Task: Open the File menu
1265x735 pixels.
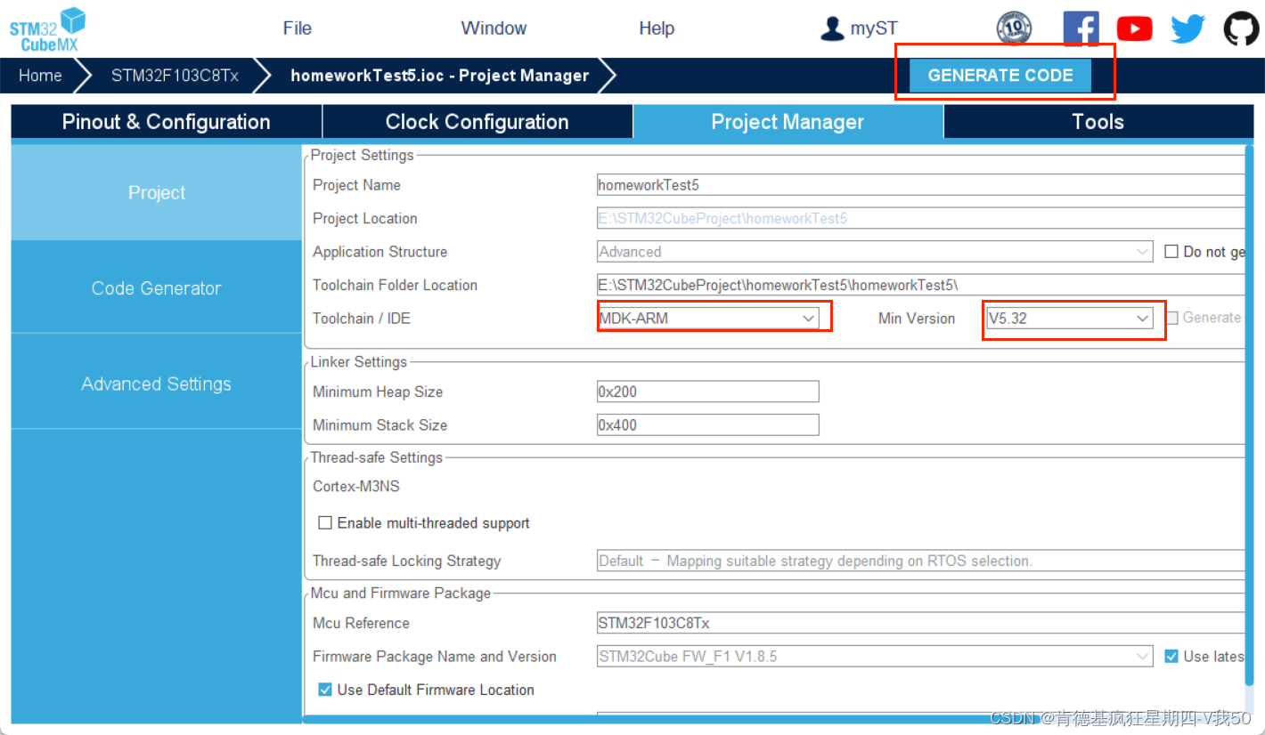Action: click(x=297, y=28)
